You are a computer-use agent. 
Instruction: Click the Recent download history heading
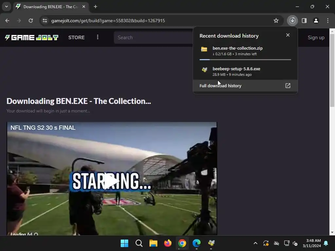click(x=229, y=36)
